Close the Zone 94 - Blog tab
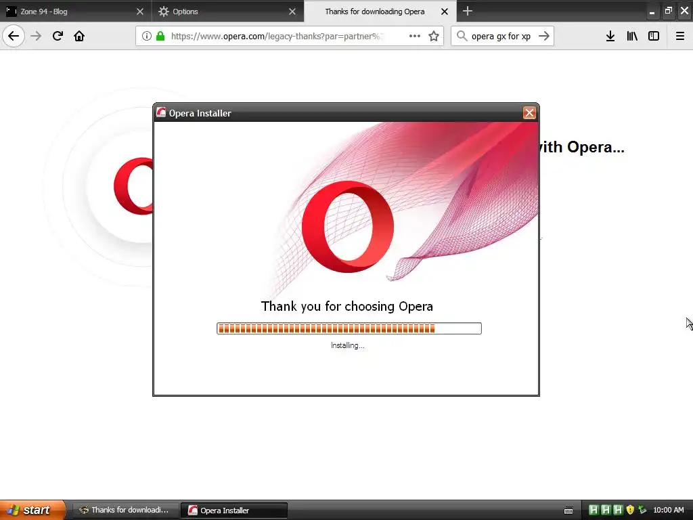 coord(139,12)
